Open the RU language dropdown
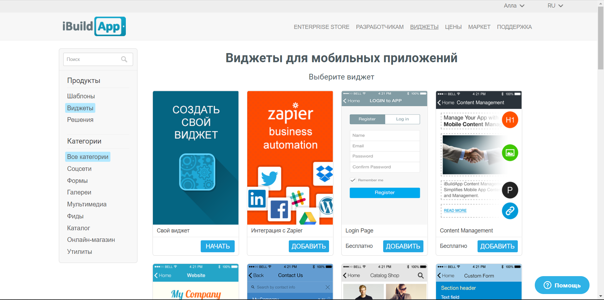 coord(555,6)
